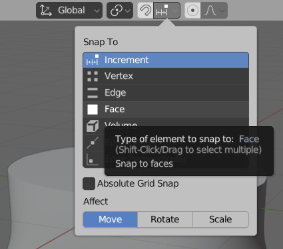This screenshot has width=283, height=249.
Task: Enable Absolute Grid Snap checkbox
Action: tap(89, 183)
